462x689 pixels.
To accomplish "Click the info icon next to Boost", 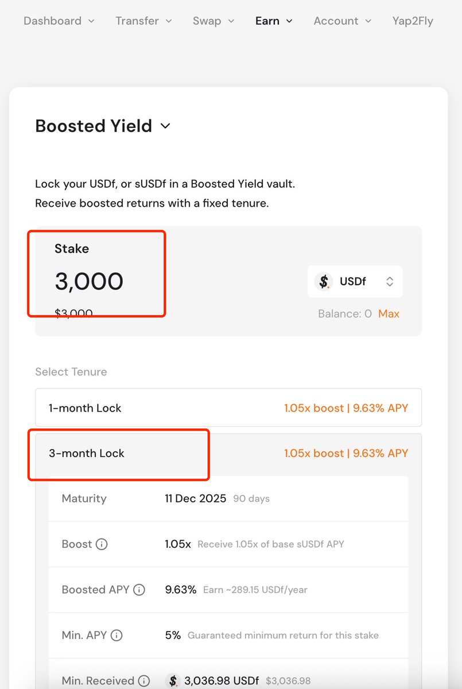I will point(102,544).
